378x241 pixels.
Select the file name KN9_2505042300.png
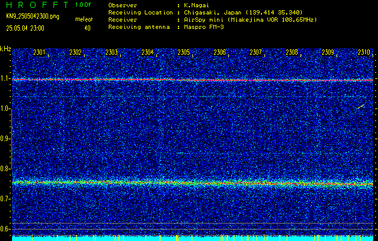(32, 16)
